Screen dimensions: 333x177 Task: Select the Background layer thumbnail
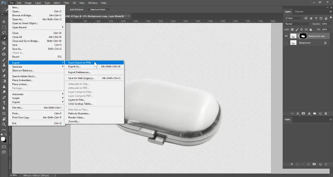pyautogui.click(x=293, y=43)
